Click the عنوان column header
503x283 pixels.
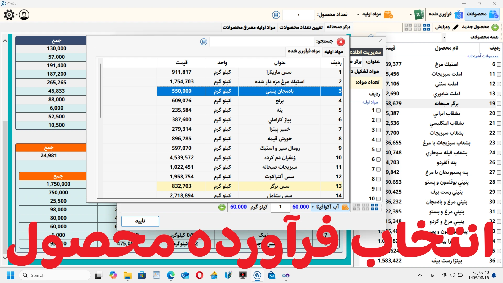click(x=280, y=63)
